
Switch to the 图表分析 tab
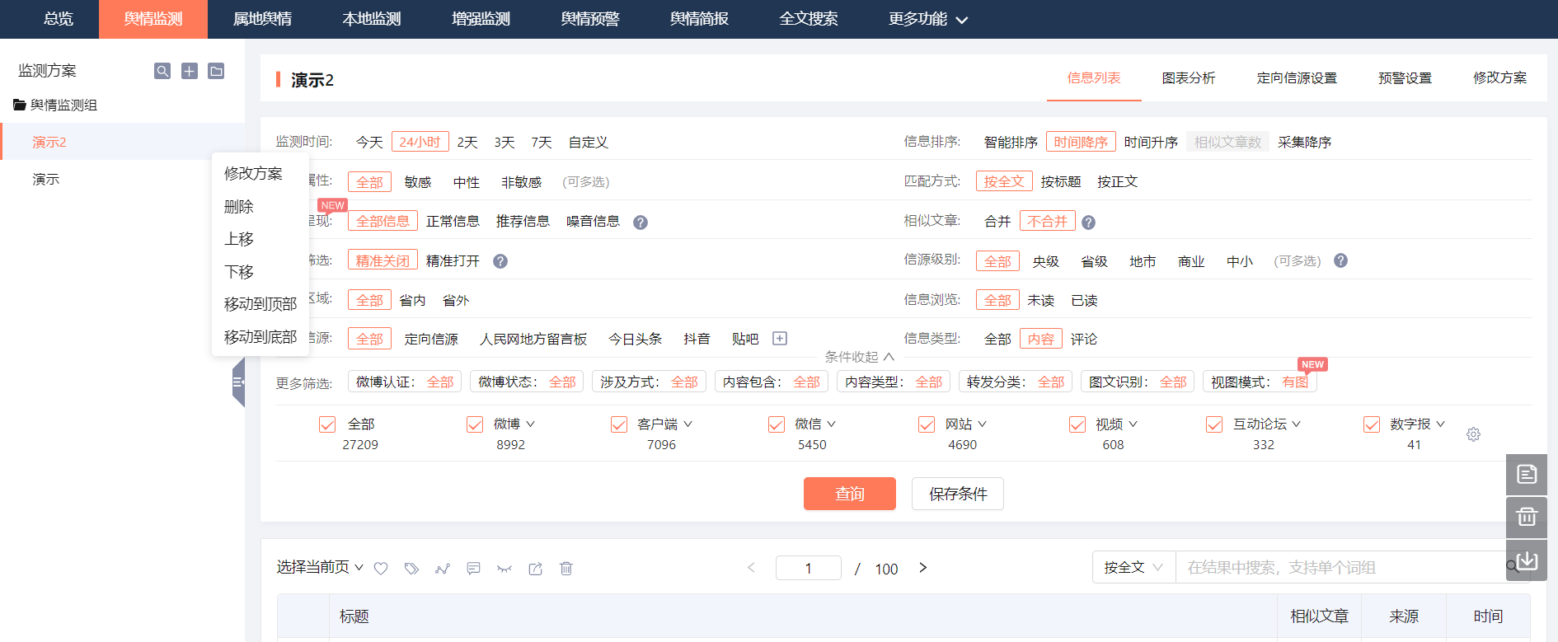(1188, 78)
